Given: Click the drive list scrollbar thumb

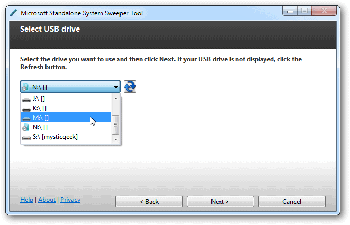Looking at the screenshot, I should point(116,125).
